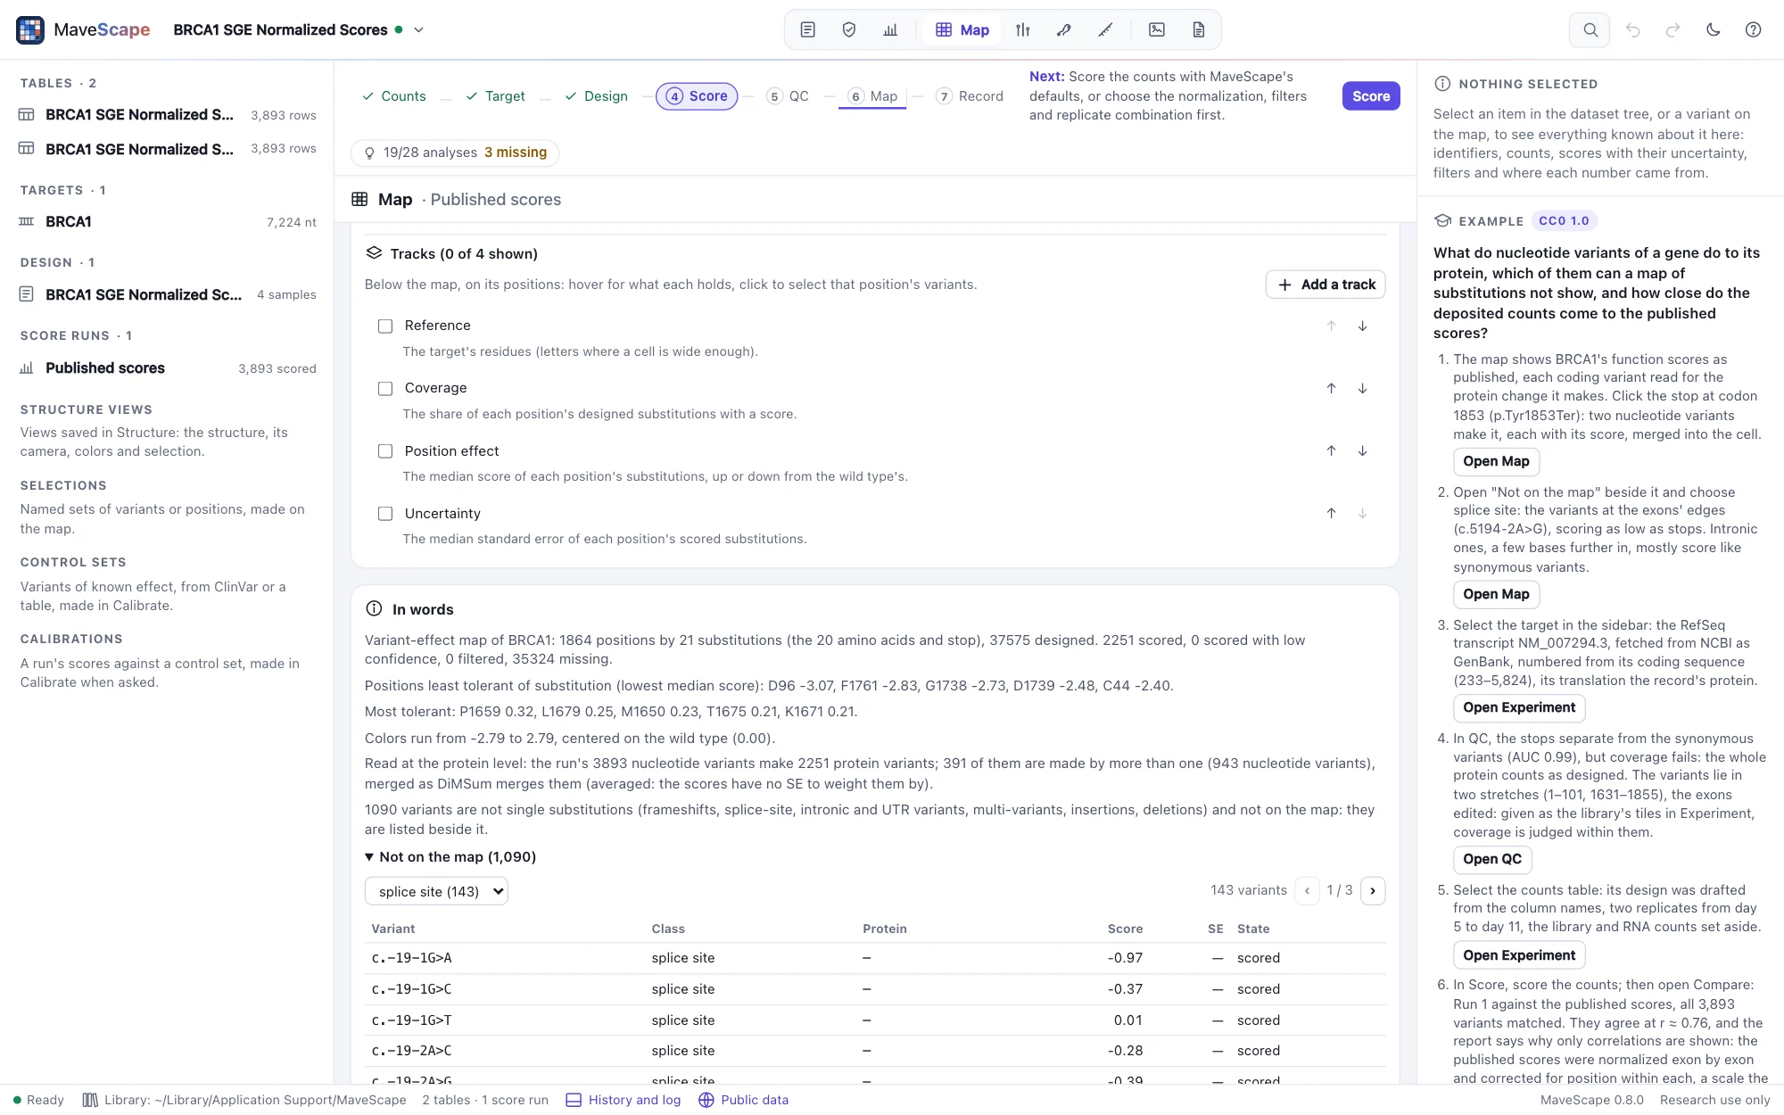The width and height of the screenshot is (1784, 1115).
Task: Click the purple Score button
Action: [1371, 96]
